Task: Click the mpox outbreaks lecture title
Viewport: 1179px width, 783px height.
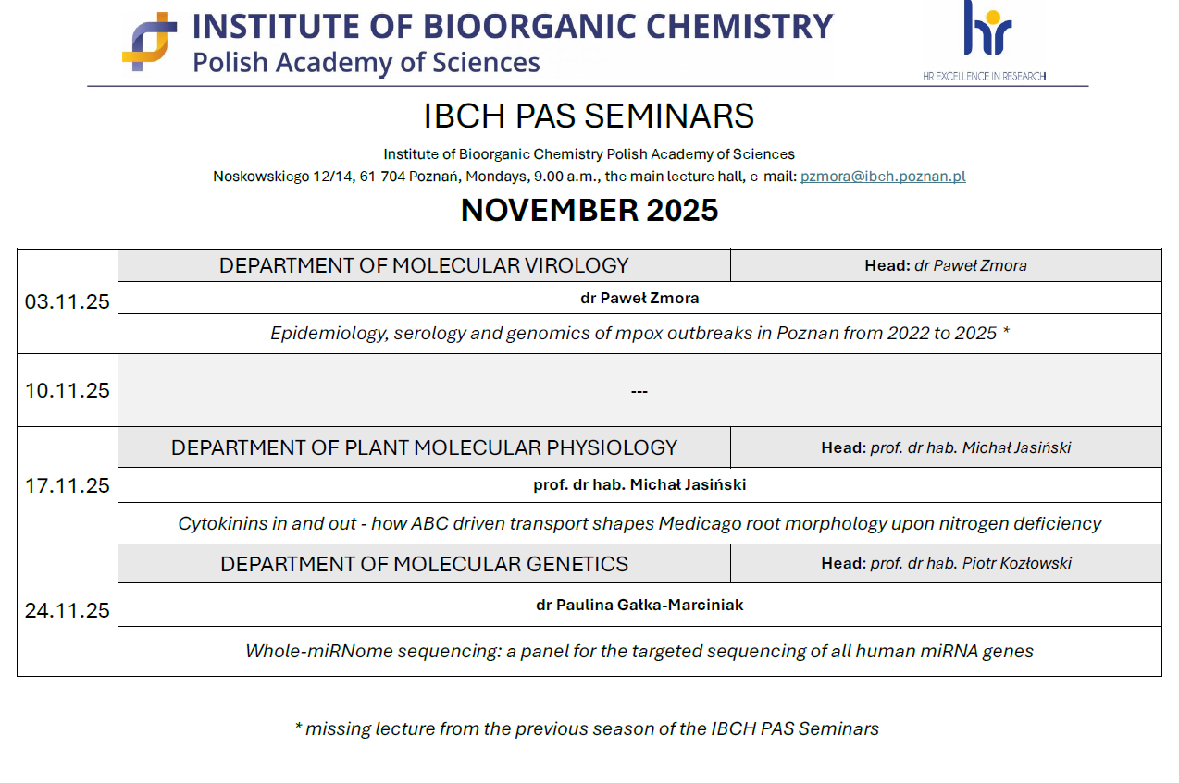Action: pyautogui.click(x=639, y=333)
